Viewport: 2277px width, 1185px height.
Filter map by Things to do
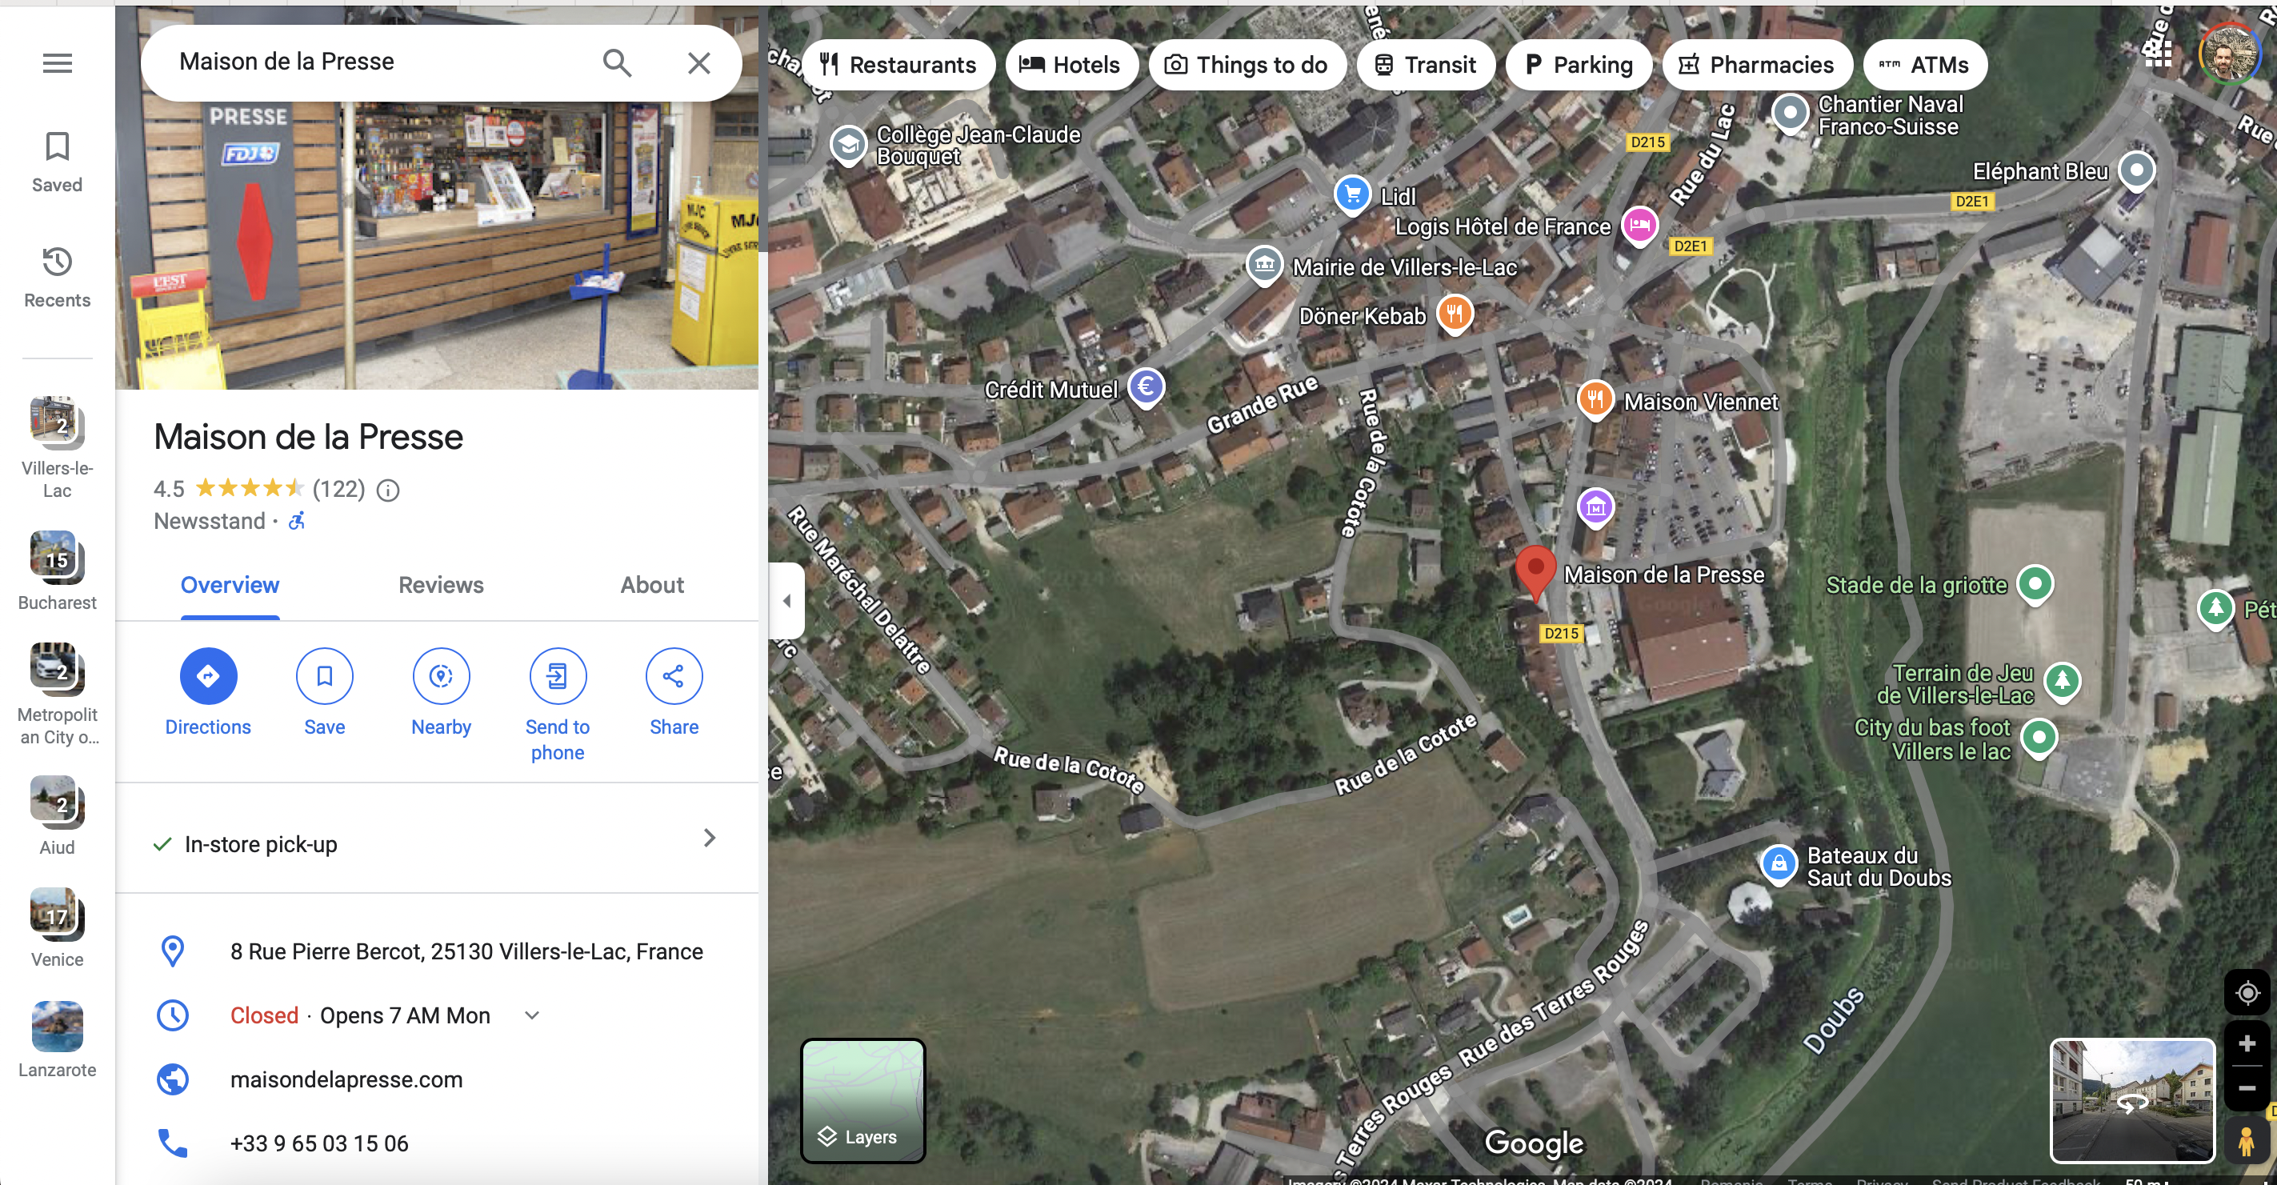[x=1248, y=65]
